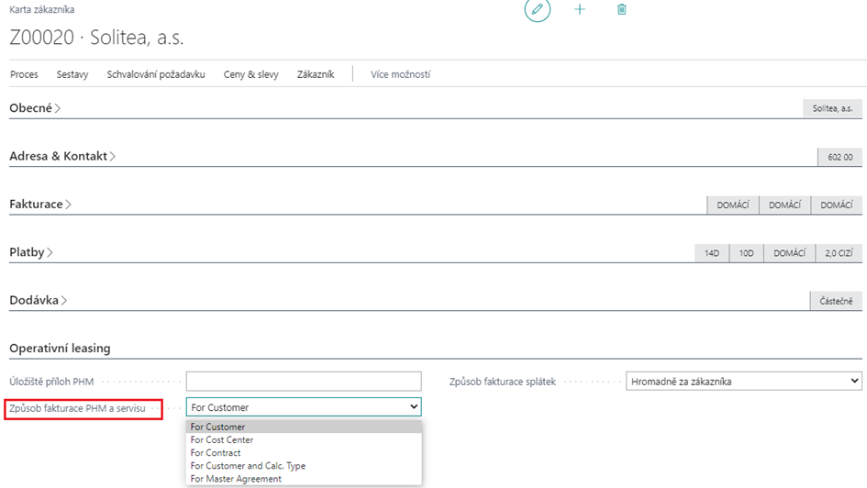This screenshot has width=867, height=488.
Task: Click the Úložiště příloh PHM input field
Action: coord(304,382)
